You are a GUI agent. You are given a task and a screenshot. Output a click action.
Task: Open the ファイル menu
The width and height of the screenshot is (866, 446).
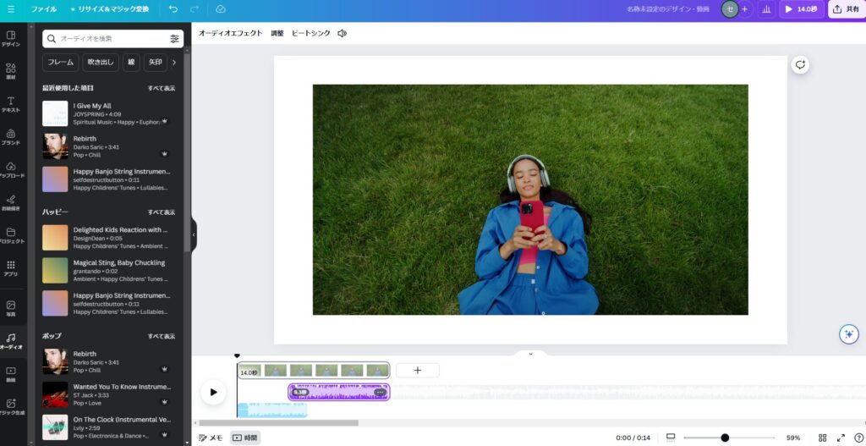click(44, 9)
